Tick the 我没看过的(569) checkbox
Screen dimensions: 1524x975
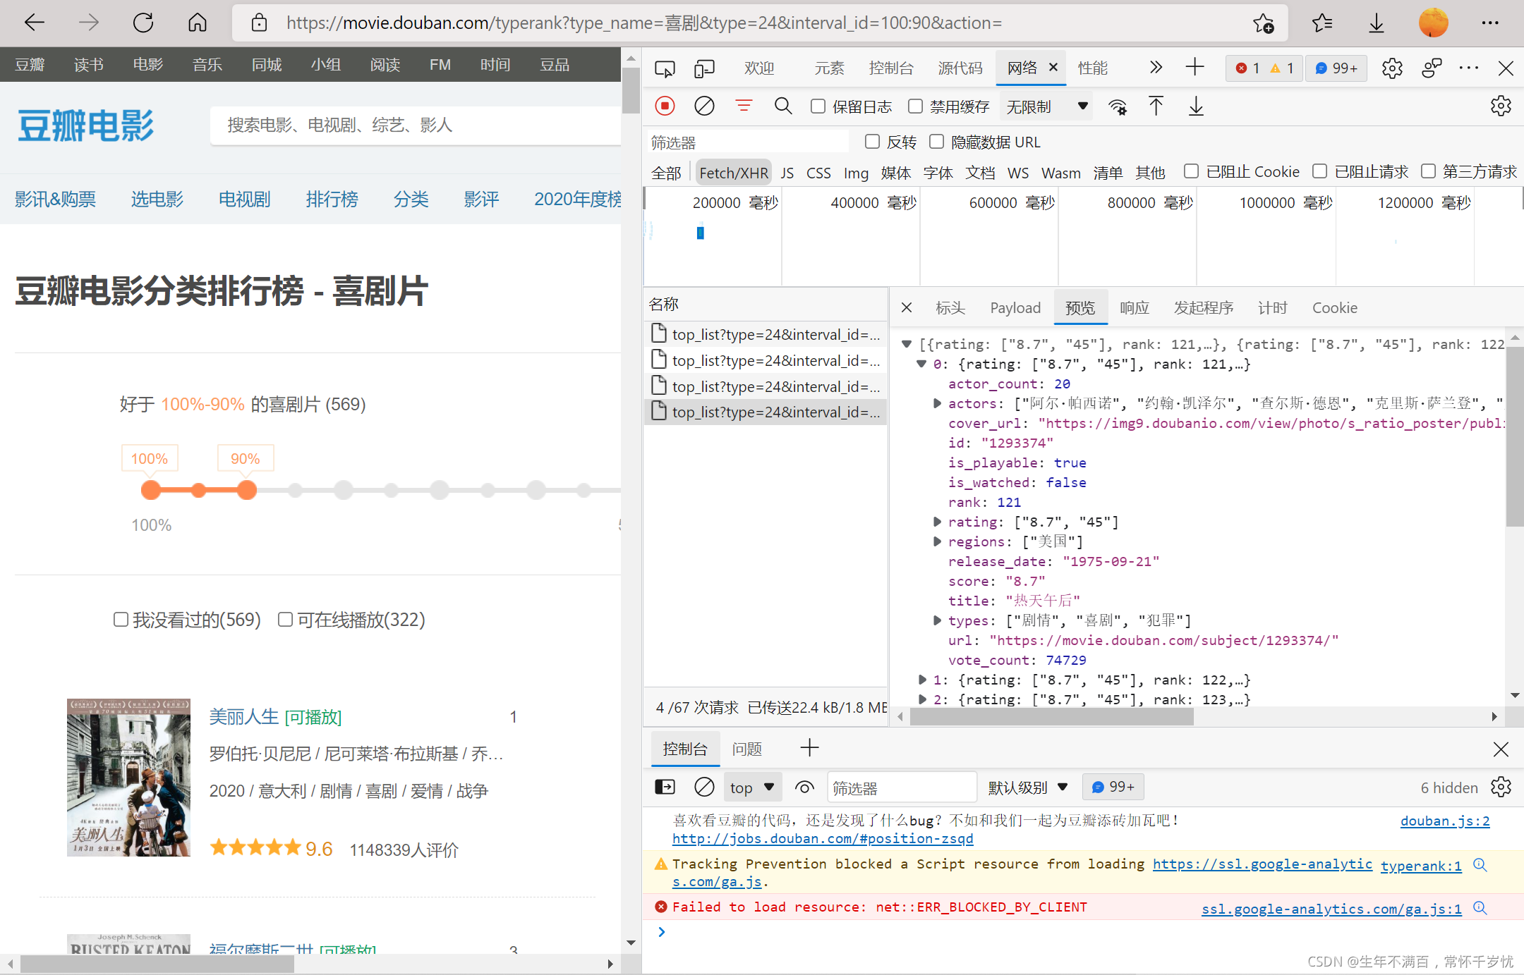pyautogui.click(x=121, y=619)
